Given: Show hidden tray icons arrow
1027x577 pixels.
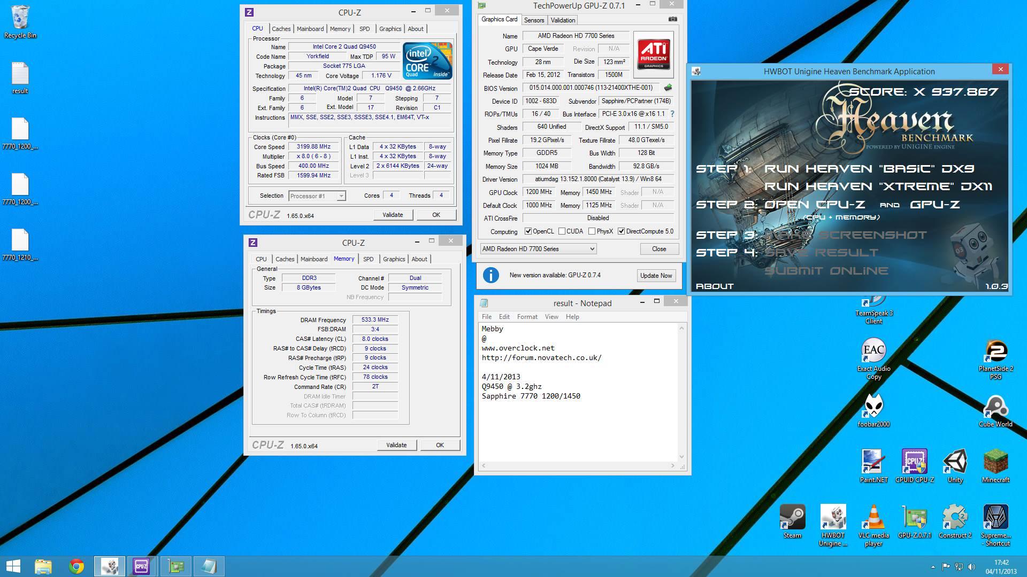Looking at the screenshot, I should (x=933, y=566).
